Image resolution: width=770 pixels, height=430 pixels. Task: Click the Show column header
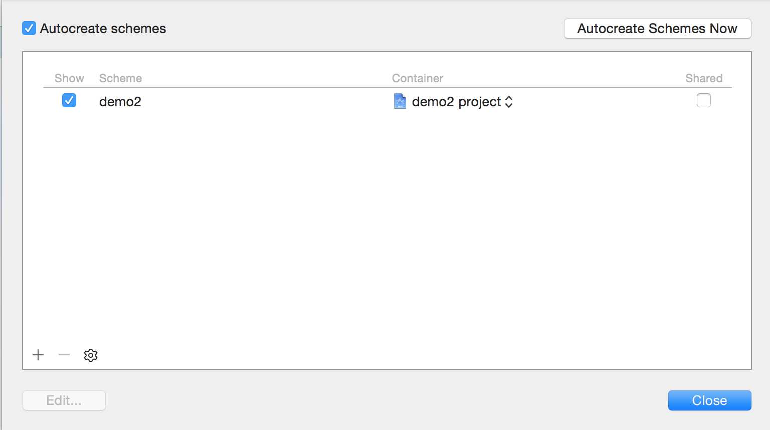pyautogui.click(x=69, y=78)
